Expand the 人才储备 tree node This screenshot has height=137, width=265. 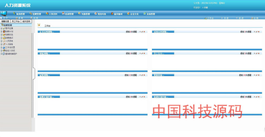(x=1, y=44)
